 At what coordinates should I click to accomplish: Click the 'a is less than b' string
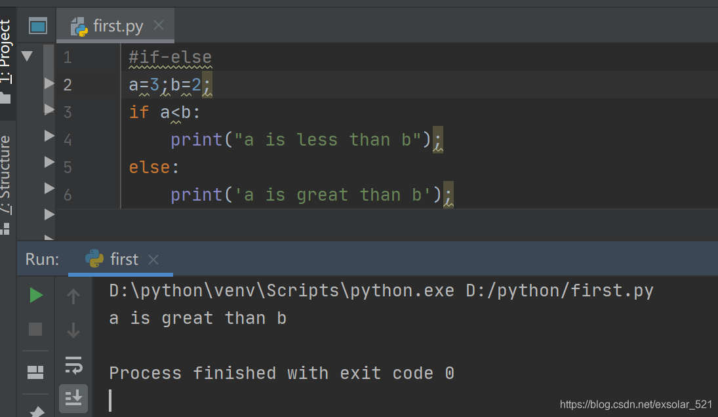tap(327, 140)
